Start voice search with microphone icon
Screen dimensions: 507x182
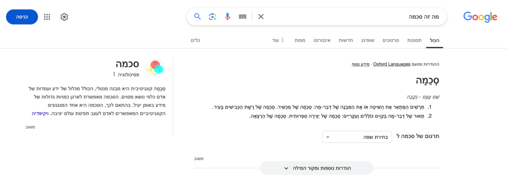pos(227,16)
